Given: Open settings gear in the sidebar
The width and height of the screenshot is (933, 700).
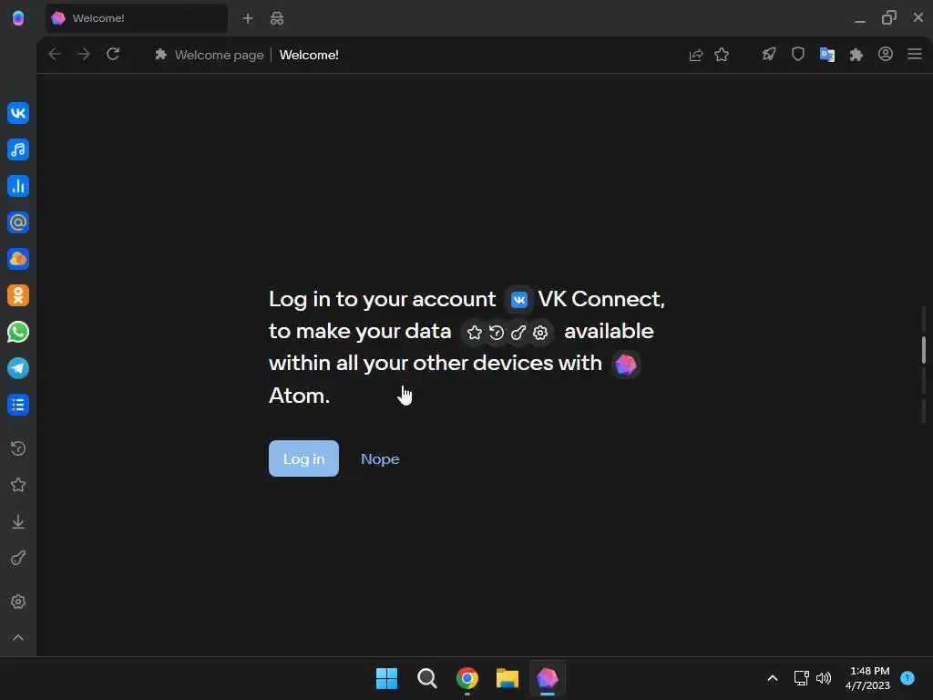Looking at the screenshot, I should point(18,602).
